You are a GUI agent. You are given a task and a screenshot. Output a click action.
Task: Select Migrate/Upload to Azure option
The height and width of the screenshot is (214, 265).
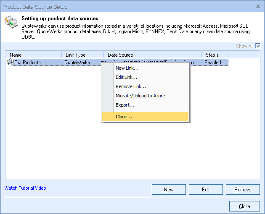140,96
